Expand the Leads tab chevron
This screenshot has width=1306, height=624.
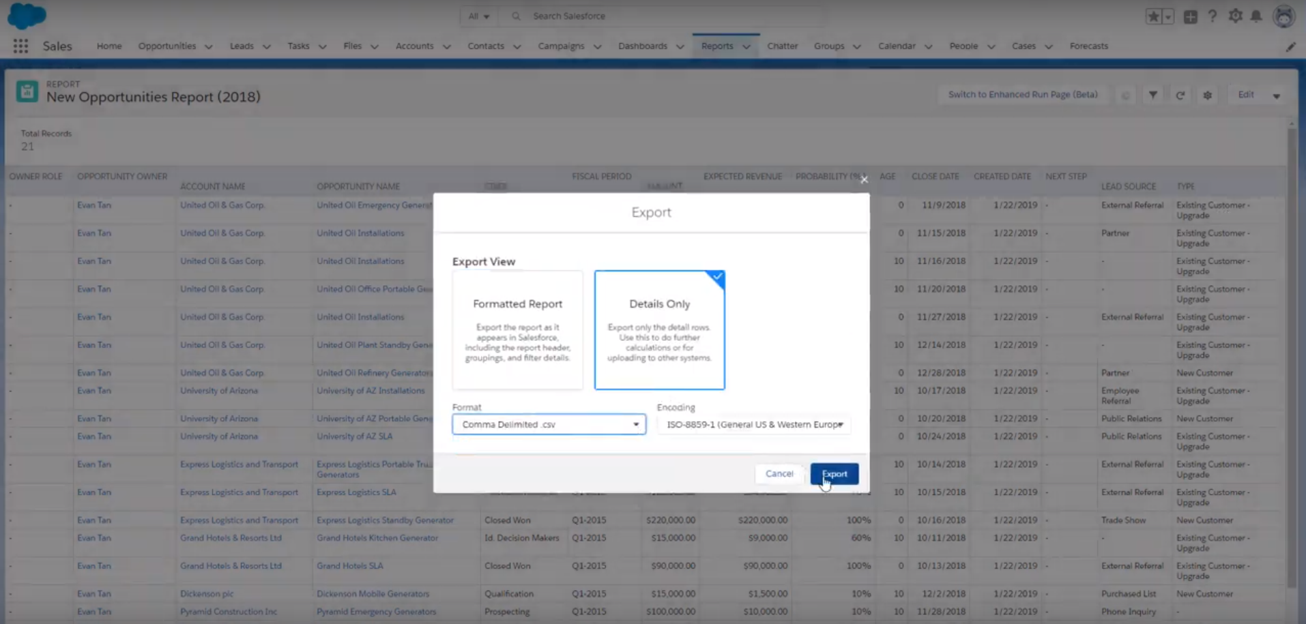click(267, 46)
